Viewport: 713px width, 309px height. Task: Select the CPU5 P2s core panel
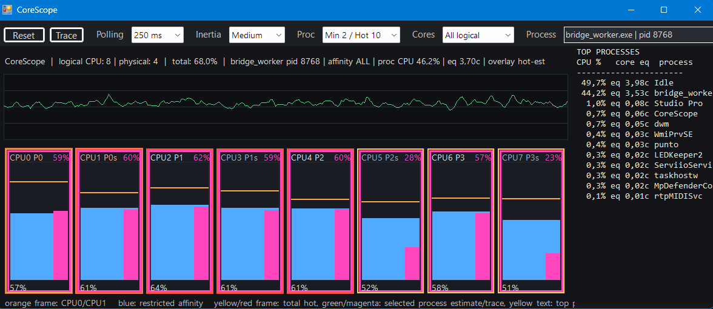point(390,221)
